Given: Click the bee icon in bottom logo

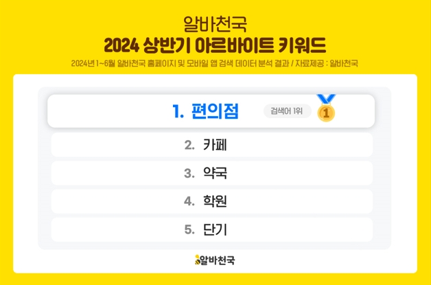Looking at the screenshot, I should tap(198, 260).
